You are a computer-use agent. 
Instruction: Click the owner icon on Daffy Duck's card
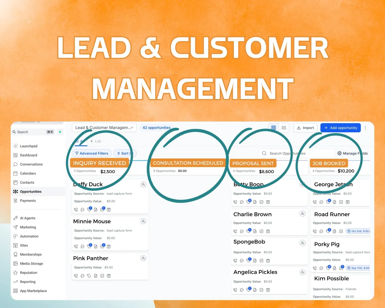(x=143, y=184)
